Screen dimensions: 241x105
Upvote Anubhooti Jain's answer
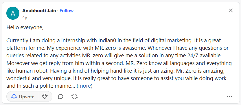(22, 97)
